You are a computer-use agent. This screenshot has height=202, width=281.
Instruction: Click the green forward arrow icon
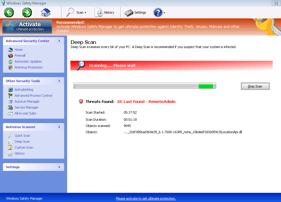tap(27, 12)
